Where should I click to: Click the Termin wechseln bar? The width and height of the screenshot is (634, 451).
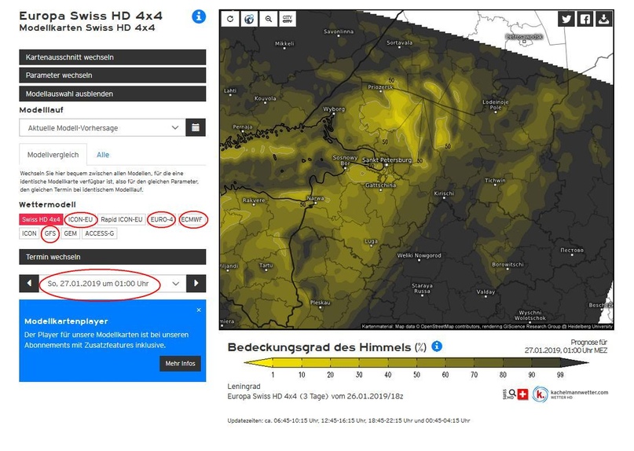coord(112,257)
